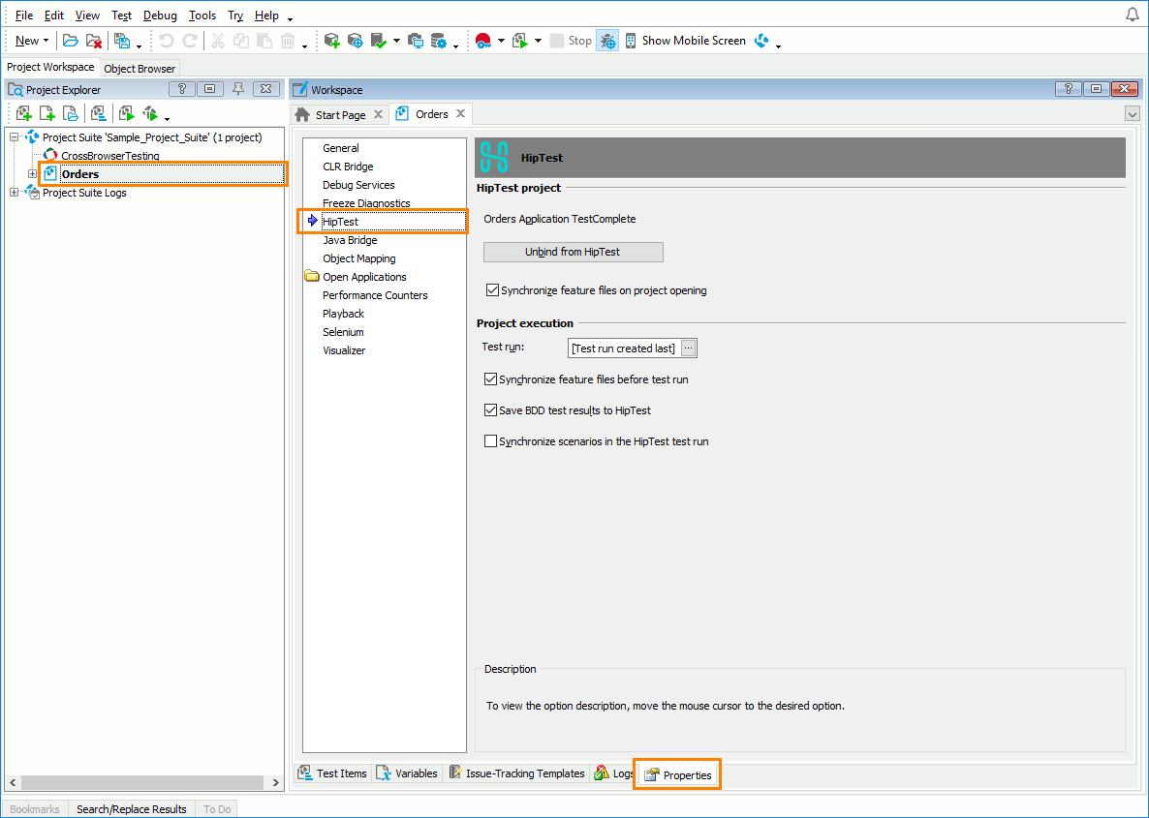Click the Run green play icon in main toolbar
1149x818 pixels.
pyautogui.click(x=520, y=41)
